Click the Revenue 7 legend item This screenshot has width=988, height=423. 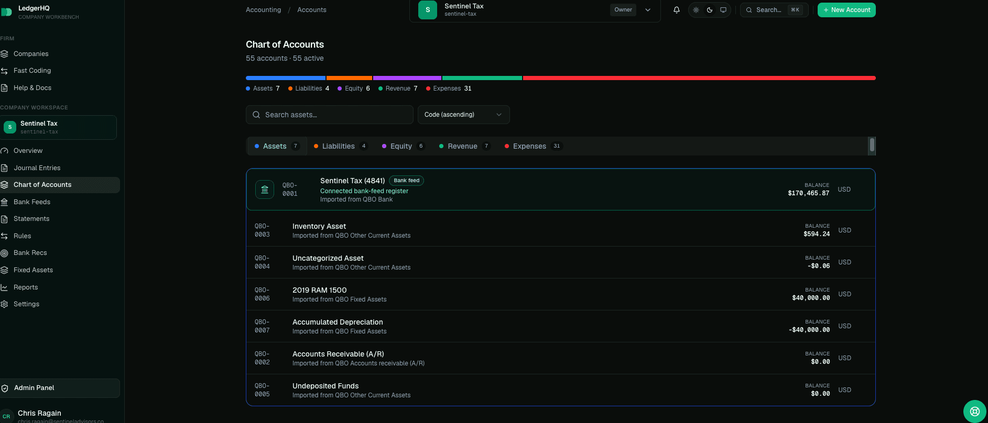(398, 88)
